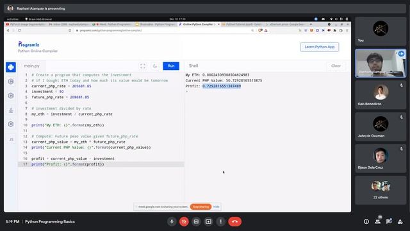Click the highlighted Profit value 0.7292816551387489

coord(222,86)
